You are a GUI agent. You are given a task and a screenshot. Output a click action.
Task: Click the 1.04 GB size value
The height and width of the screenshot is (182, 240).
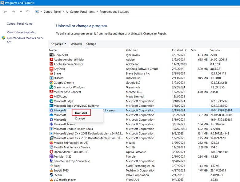(203, 170)
